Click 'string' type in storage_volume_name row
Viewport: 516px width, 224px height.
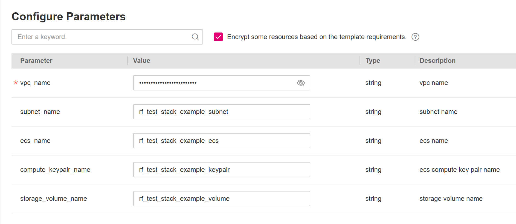coord(373,199)
